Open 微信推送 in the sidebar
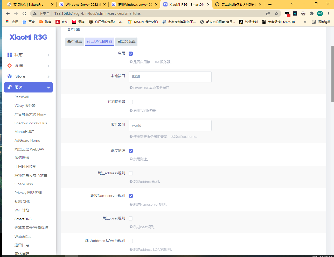This screenshot has width=334, height=257. (x=22, y=158)
